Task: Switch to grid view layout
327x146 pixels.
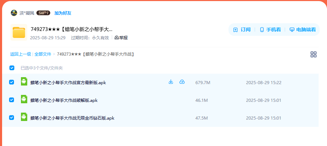Action: [x=313, y=55]
